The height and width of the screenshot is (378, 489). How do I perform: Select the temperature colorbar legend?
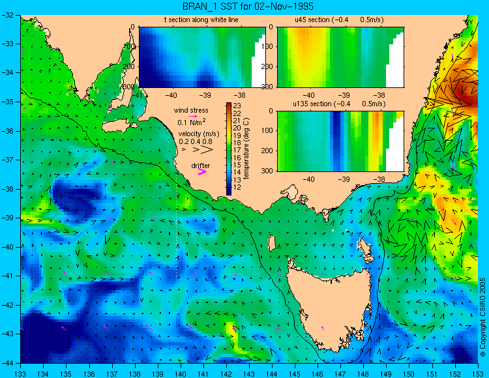pyautogui.click(x=229, y=149)
